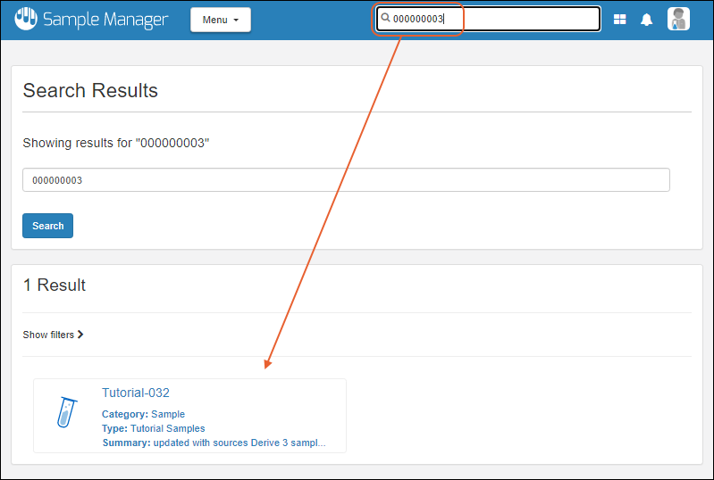This screenshot has width=714, height=480.
Task: Click the magnifier icon in header search
Action: 385,18
